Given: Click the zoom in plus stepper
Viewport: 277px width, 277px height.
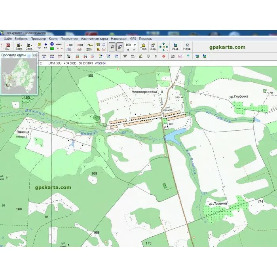Looking at the screenshot, I should point(128,50).
